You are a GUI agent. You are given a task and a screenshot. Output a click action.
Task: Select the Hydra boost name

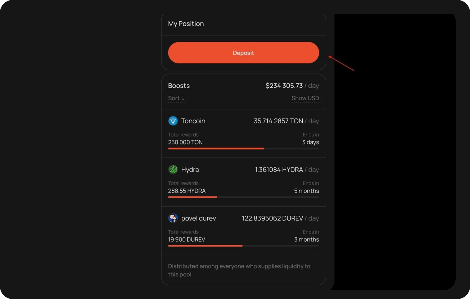(190, 170)
